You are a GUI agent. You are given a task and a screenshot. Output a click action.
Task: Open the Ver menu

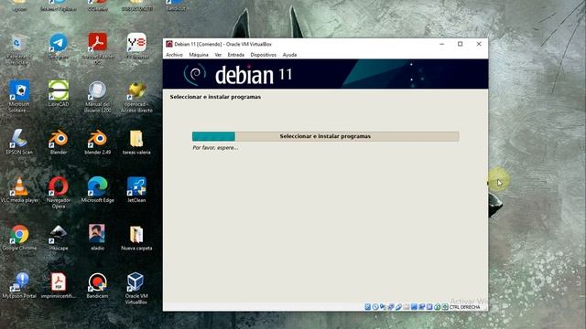click(x=218, y=55)
